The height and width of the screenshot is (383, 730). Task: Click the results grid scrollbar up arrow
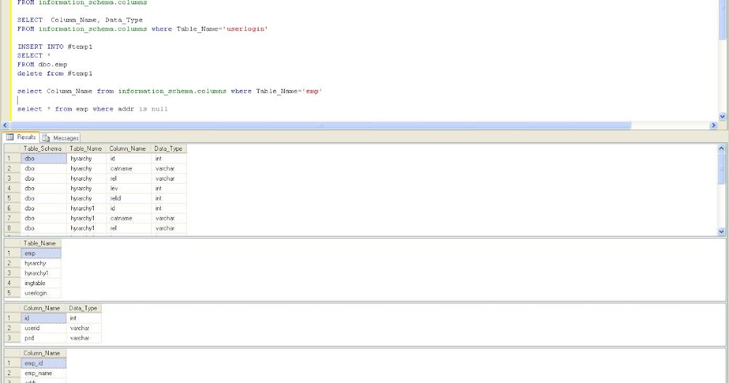coord(721,147)
